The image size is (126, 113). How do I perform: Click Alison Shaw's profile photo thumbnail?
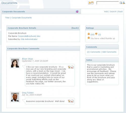[x=15, y=63]
